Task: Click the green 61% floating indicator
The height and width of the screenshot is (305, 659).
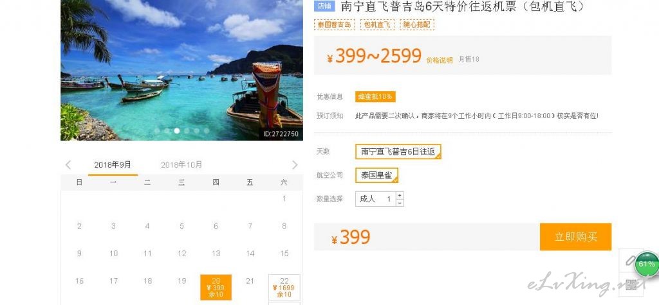Action: (x=646, y=265)
